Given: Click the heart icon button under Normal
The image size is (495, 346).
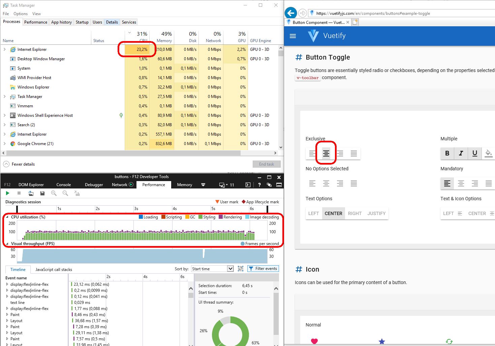Looking at the screenshot, I should point(314,341).
